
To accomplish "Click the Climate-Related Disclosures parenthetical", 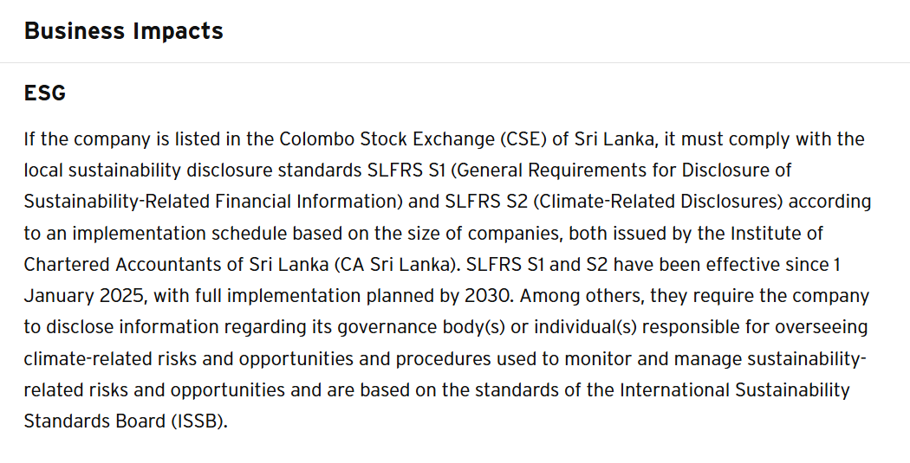I will point(658,202).
